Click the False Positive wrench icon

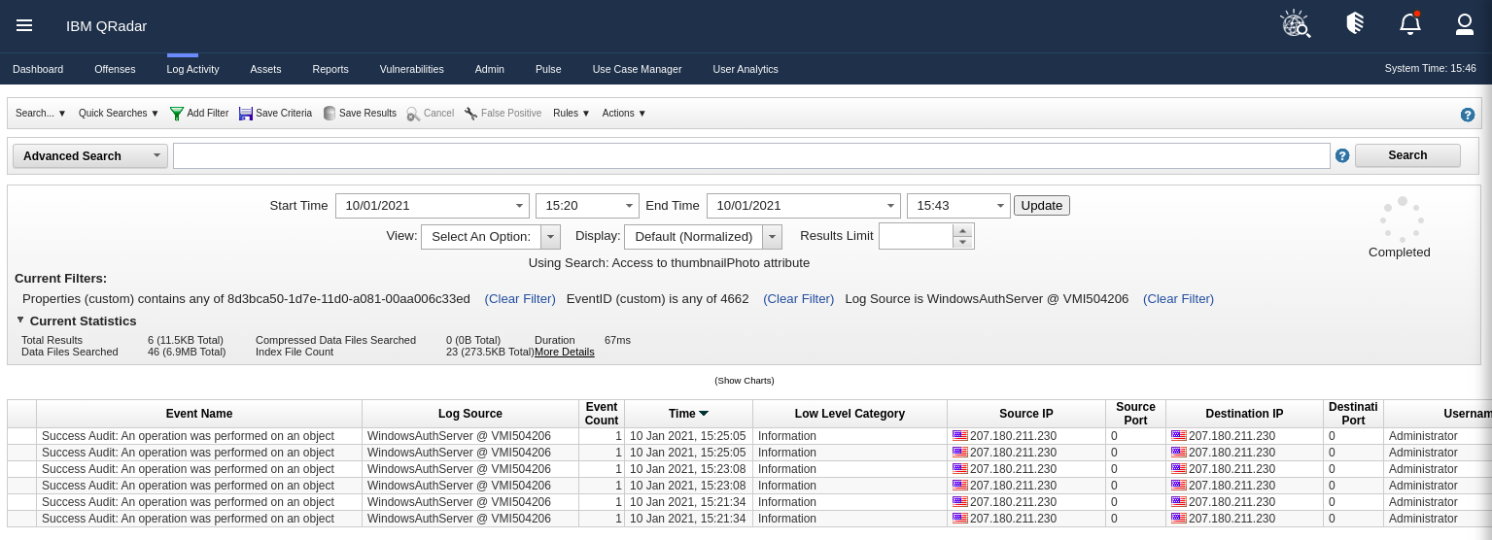(x=471, y=114)
